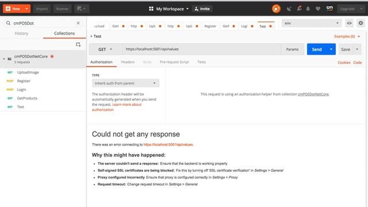The image size is (368, 207).
Task: Open the auth TYPE dropdown
Action: point(125,83)
